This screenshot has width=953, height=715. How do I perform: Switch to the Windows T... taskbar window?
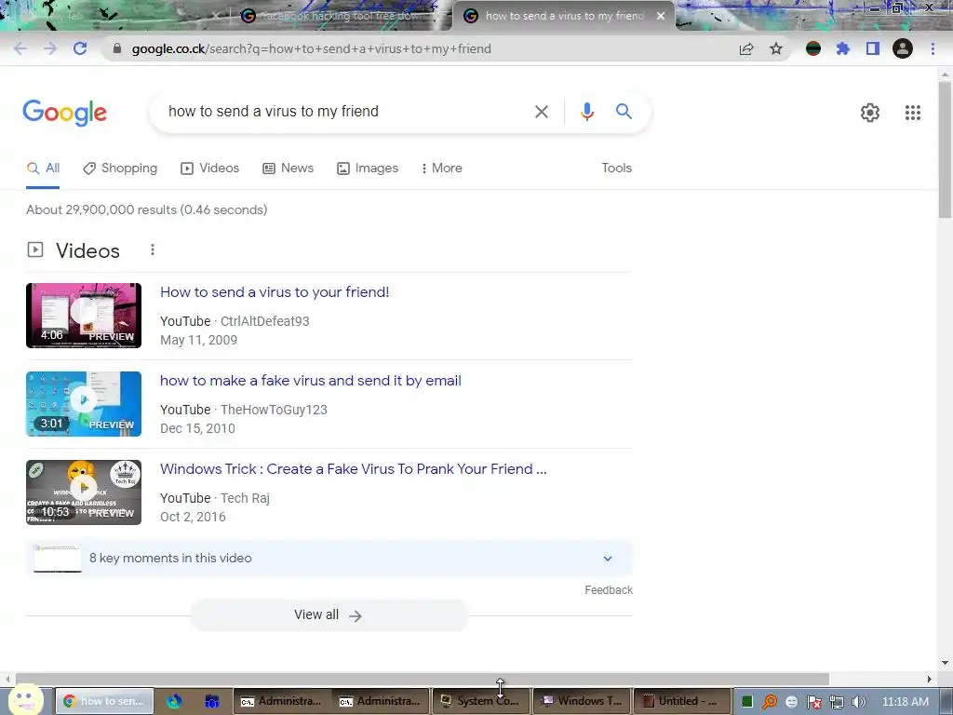click(x=582, y=701)
